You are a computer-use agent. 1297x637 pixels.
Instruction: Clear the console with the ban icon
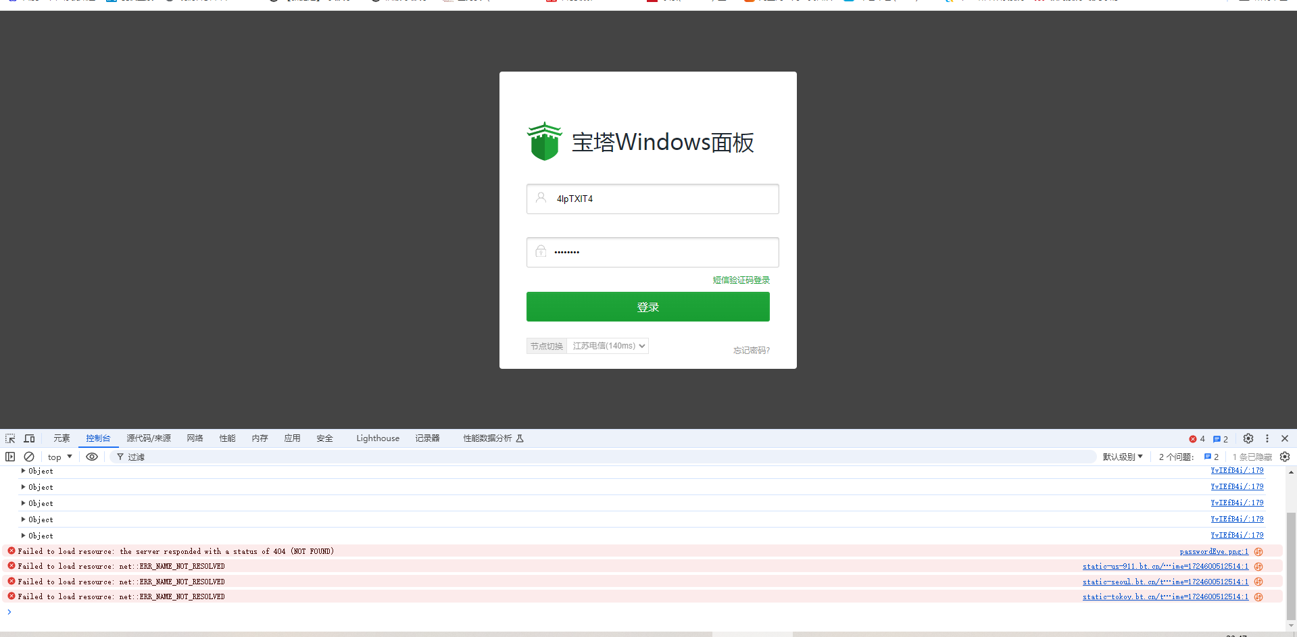(x=29, y=457)
